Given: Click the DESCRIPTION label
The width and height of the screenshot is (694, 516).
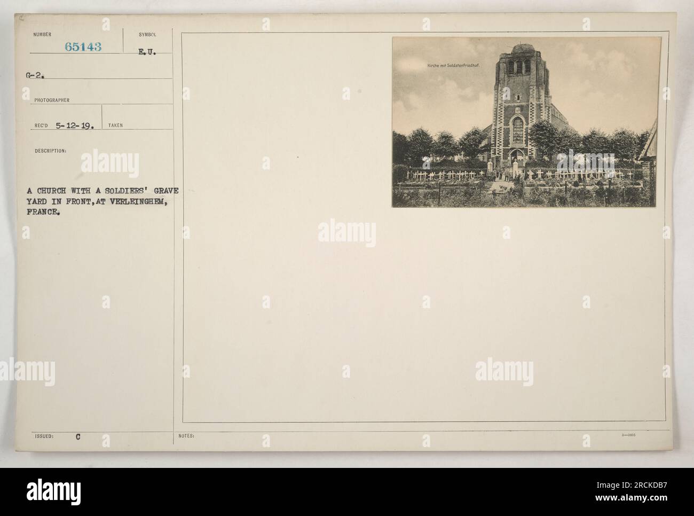Looking at the screenshot, I should [x=51, y=151].
